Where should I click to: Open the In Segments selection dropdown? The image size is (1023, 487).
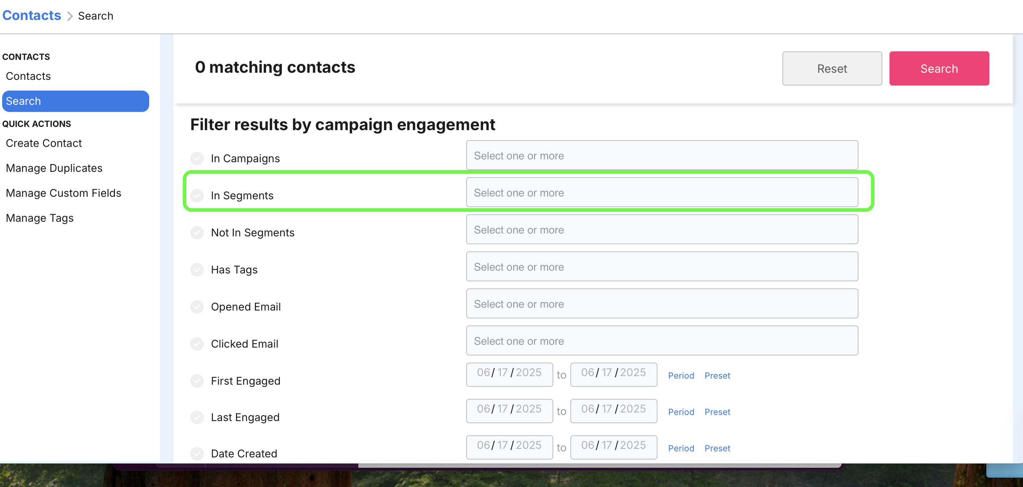(662, 193)
